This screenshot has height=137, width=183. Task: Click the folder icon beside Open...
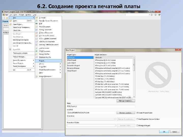(x=10, y=21)
